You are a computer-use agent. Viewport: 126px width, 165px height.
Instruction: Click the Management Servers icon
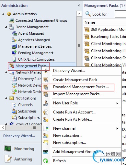pyautogui.click(x=14, y=46)
